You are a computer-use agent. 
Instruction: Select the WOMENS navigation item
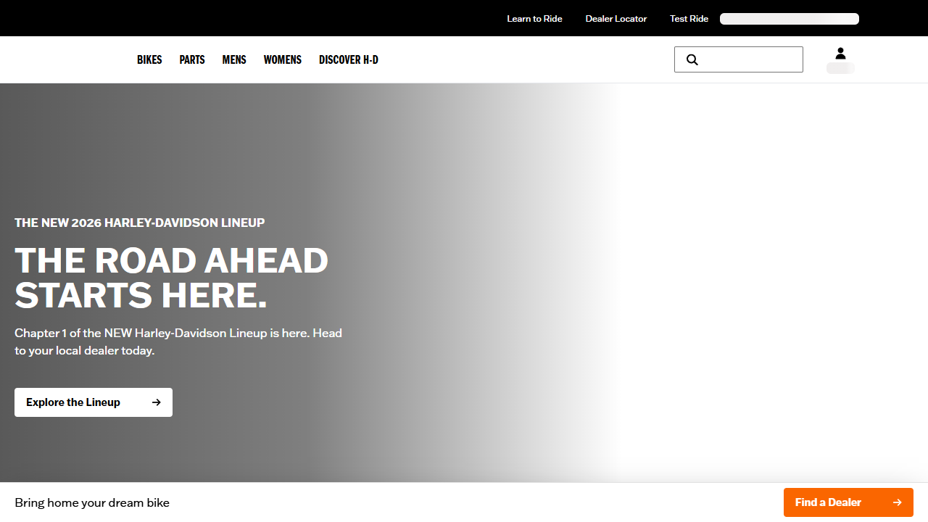point(282,59)
